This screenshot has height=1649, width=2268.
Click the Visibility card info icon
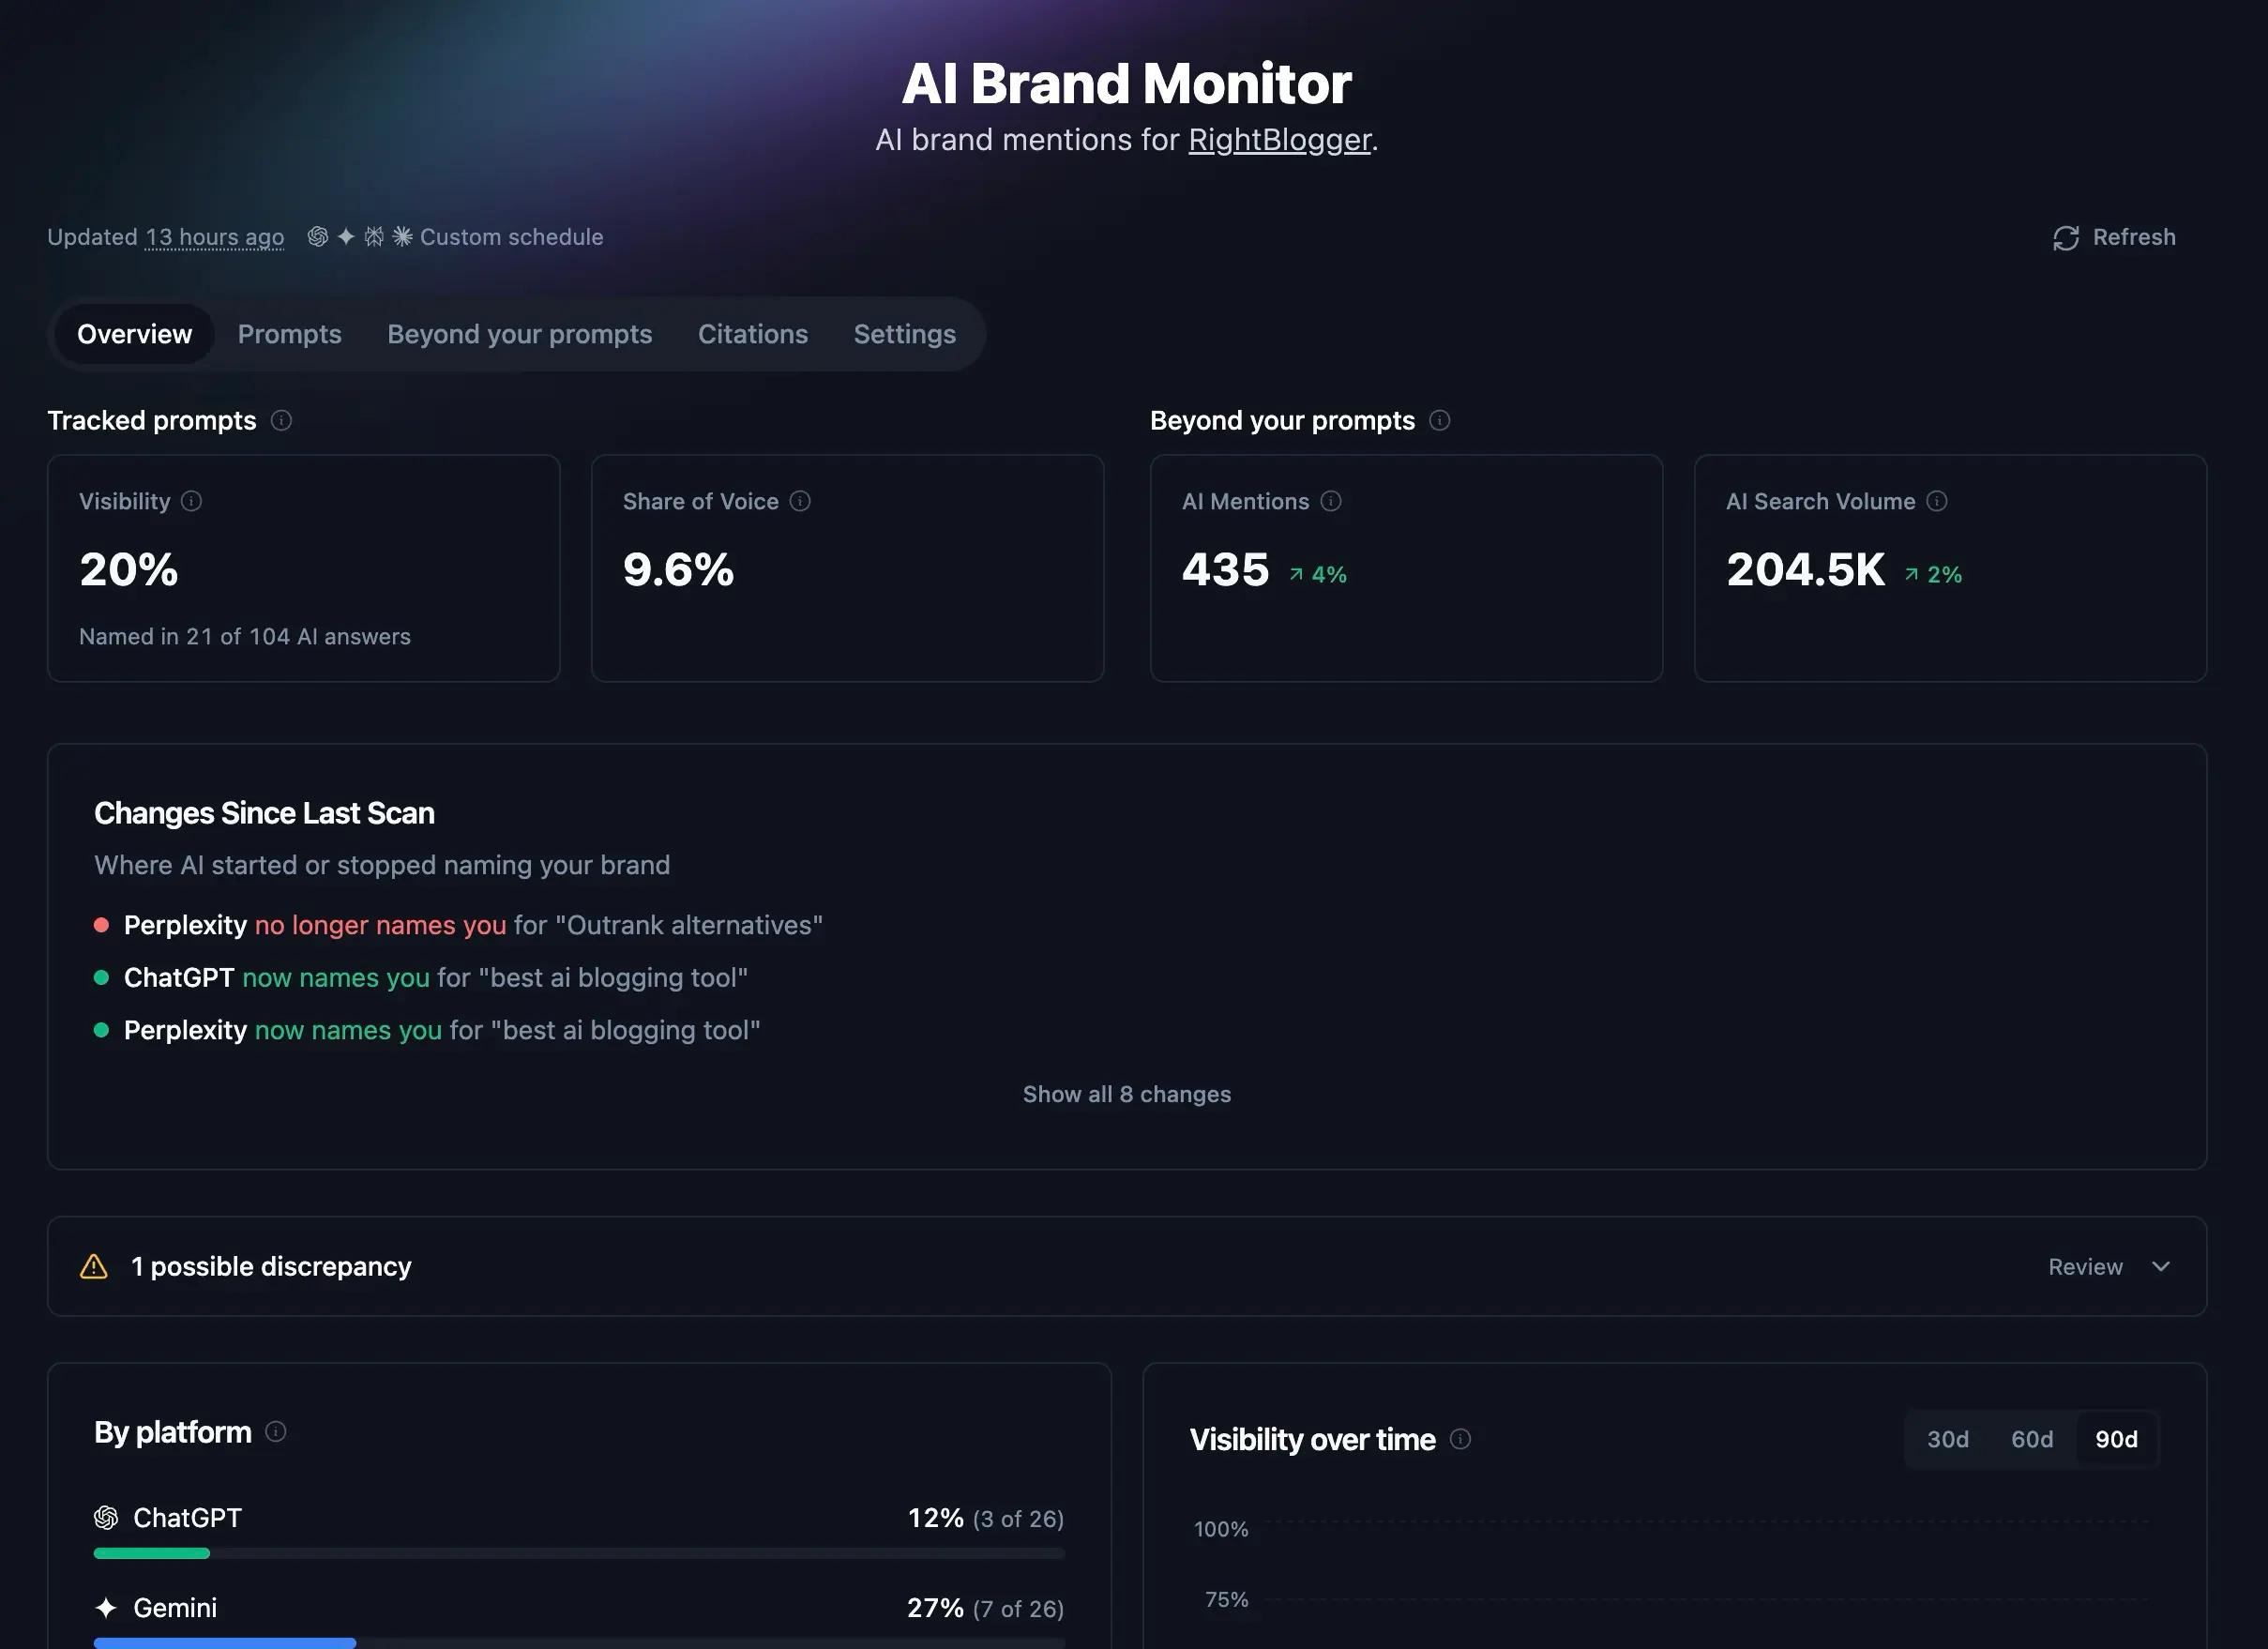191,501
